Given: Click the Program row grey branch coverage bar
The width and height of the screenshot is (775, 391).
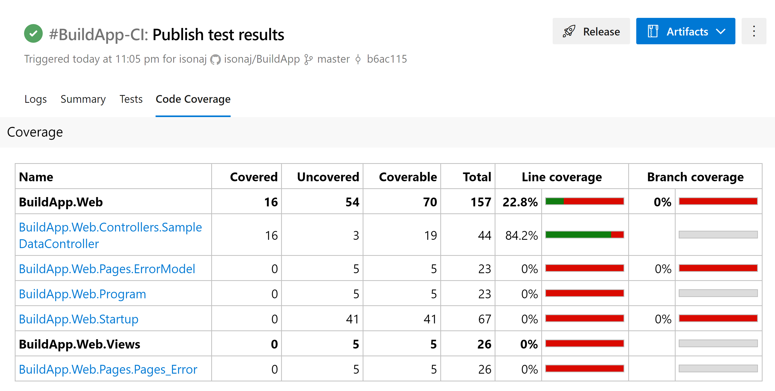Looking at the screenshot, I should point(718,293).
